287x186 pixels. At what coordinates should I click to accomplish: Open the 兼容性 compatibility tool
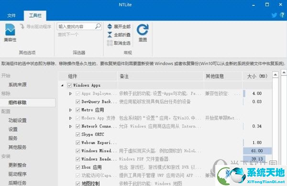[10, 33]
